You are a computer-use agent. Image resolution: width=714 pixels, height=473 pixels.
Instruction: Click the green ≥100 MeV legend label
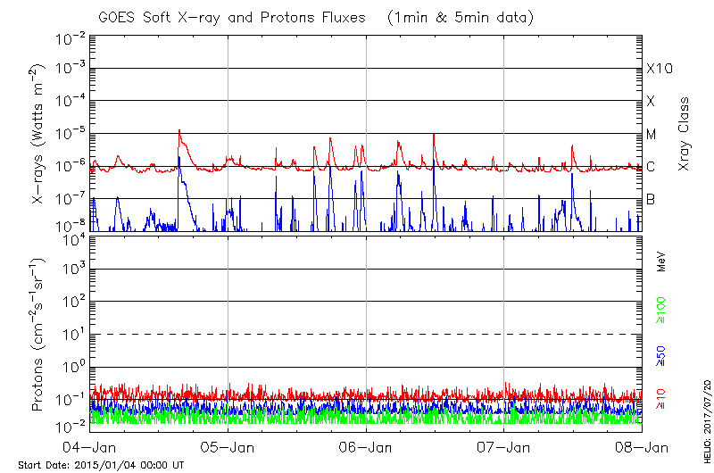tap(662, 310)
